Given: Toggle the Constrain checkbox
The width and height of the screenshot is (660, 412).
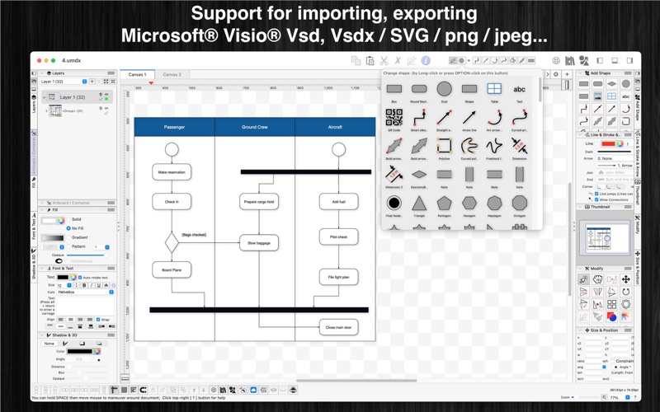Looking at the screenshot, I should coord(612,361).
